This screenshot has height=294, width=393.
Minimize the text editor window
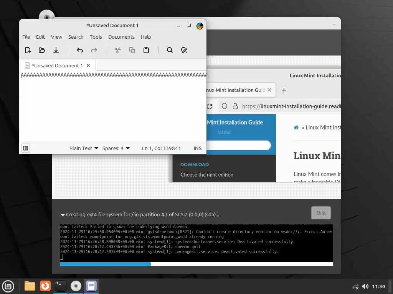[178, 26]
